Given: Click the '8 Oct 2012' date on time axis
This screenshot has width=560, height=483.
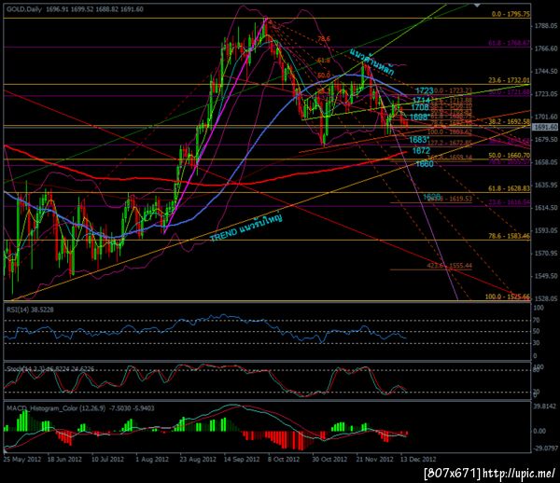Looking at the screenshot, I should click(x=284, y=459).
